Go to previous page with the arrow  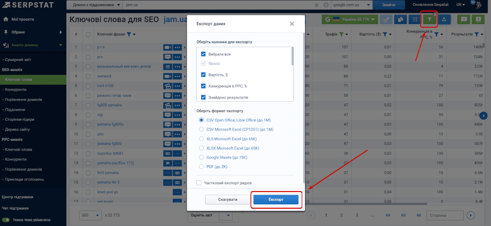click(x=311, y=215)
